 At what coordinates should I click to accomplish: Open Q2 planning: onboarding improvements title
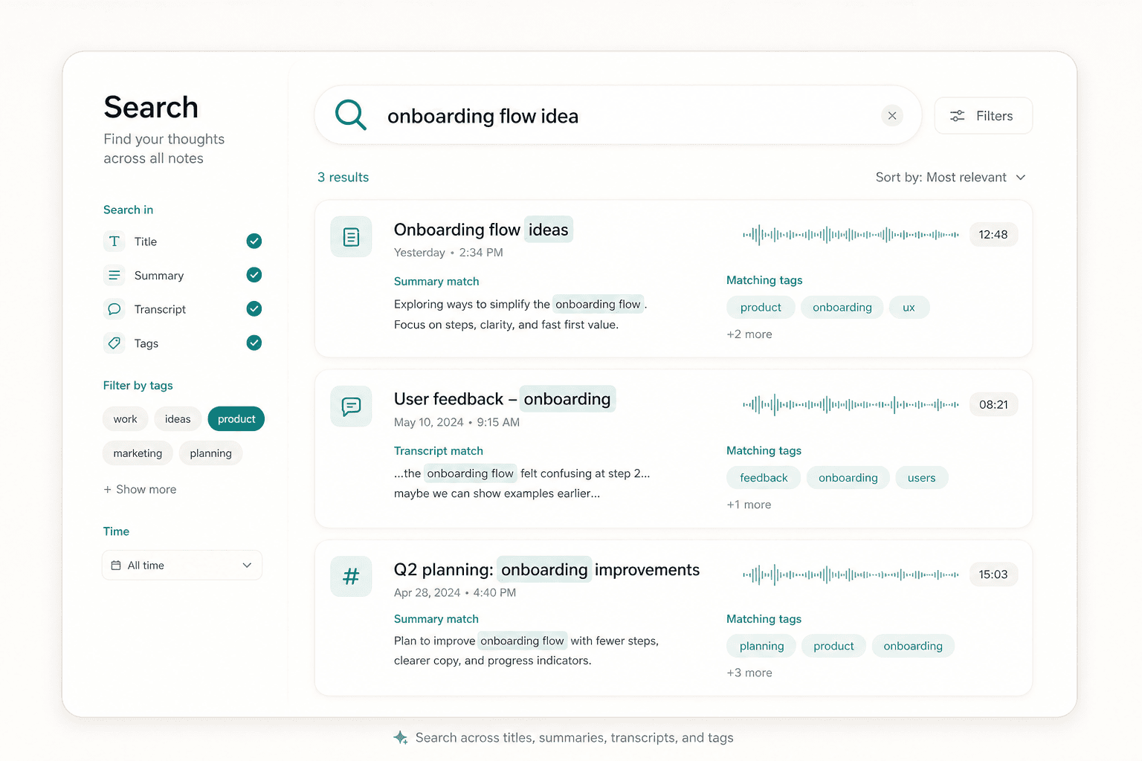point(546,570)
